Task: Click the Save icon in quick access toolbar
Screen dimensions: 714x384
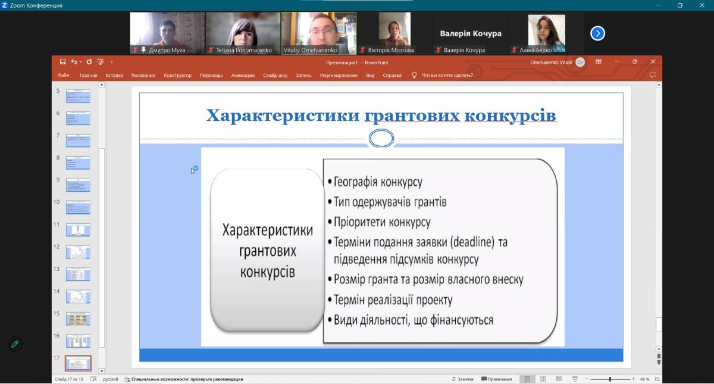Action: click(x=62, y=62)
